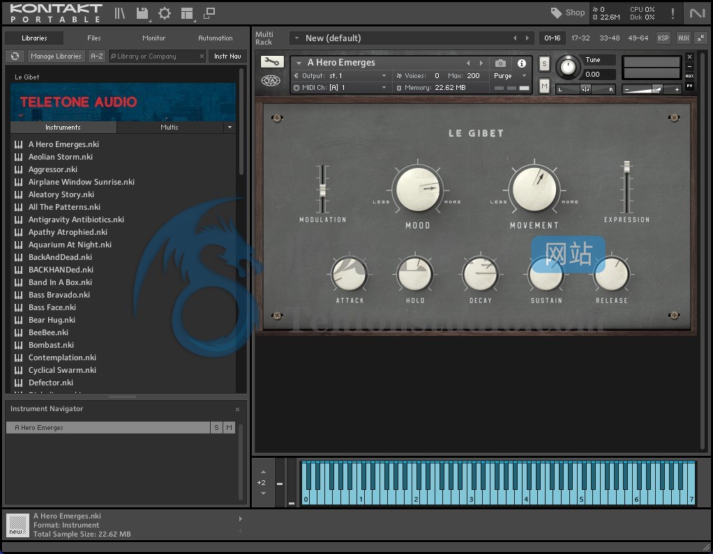
Task: Click the Tune knob
Action: coord(568,67)
